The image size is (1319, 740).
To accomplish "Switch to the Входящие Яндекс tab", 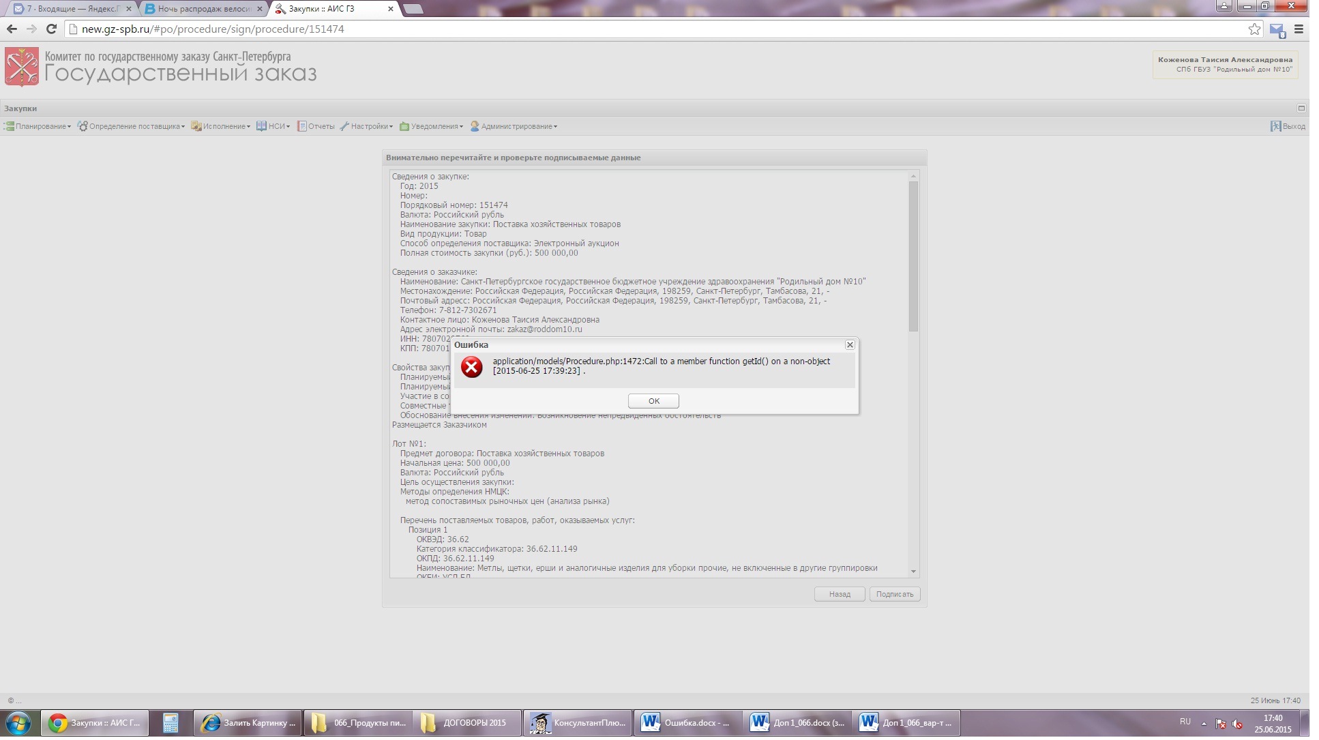I will 68,9.
